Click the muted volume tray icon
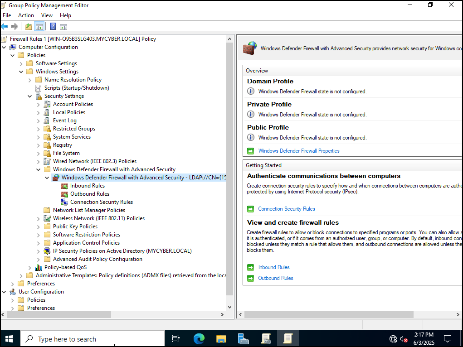 point(404,339)
